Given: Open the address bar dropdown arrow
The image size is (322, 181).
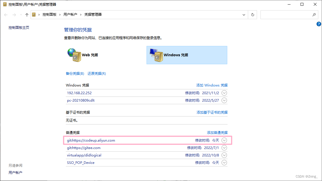Looking at the screenshot, I should pyautogui.click(x=244, y=15).
